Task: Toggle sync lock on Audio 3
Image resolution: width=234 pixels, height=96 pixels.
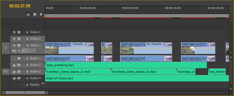Action: 19,72
